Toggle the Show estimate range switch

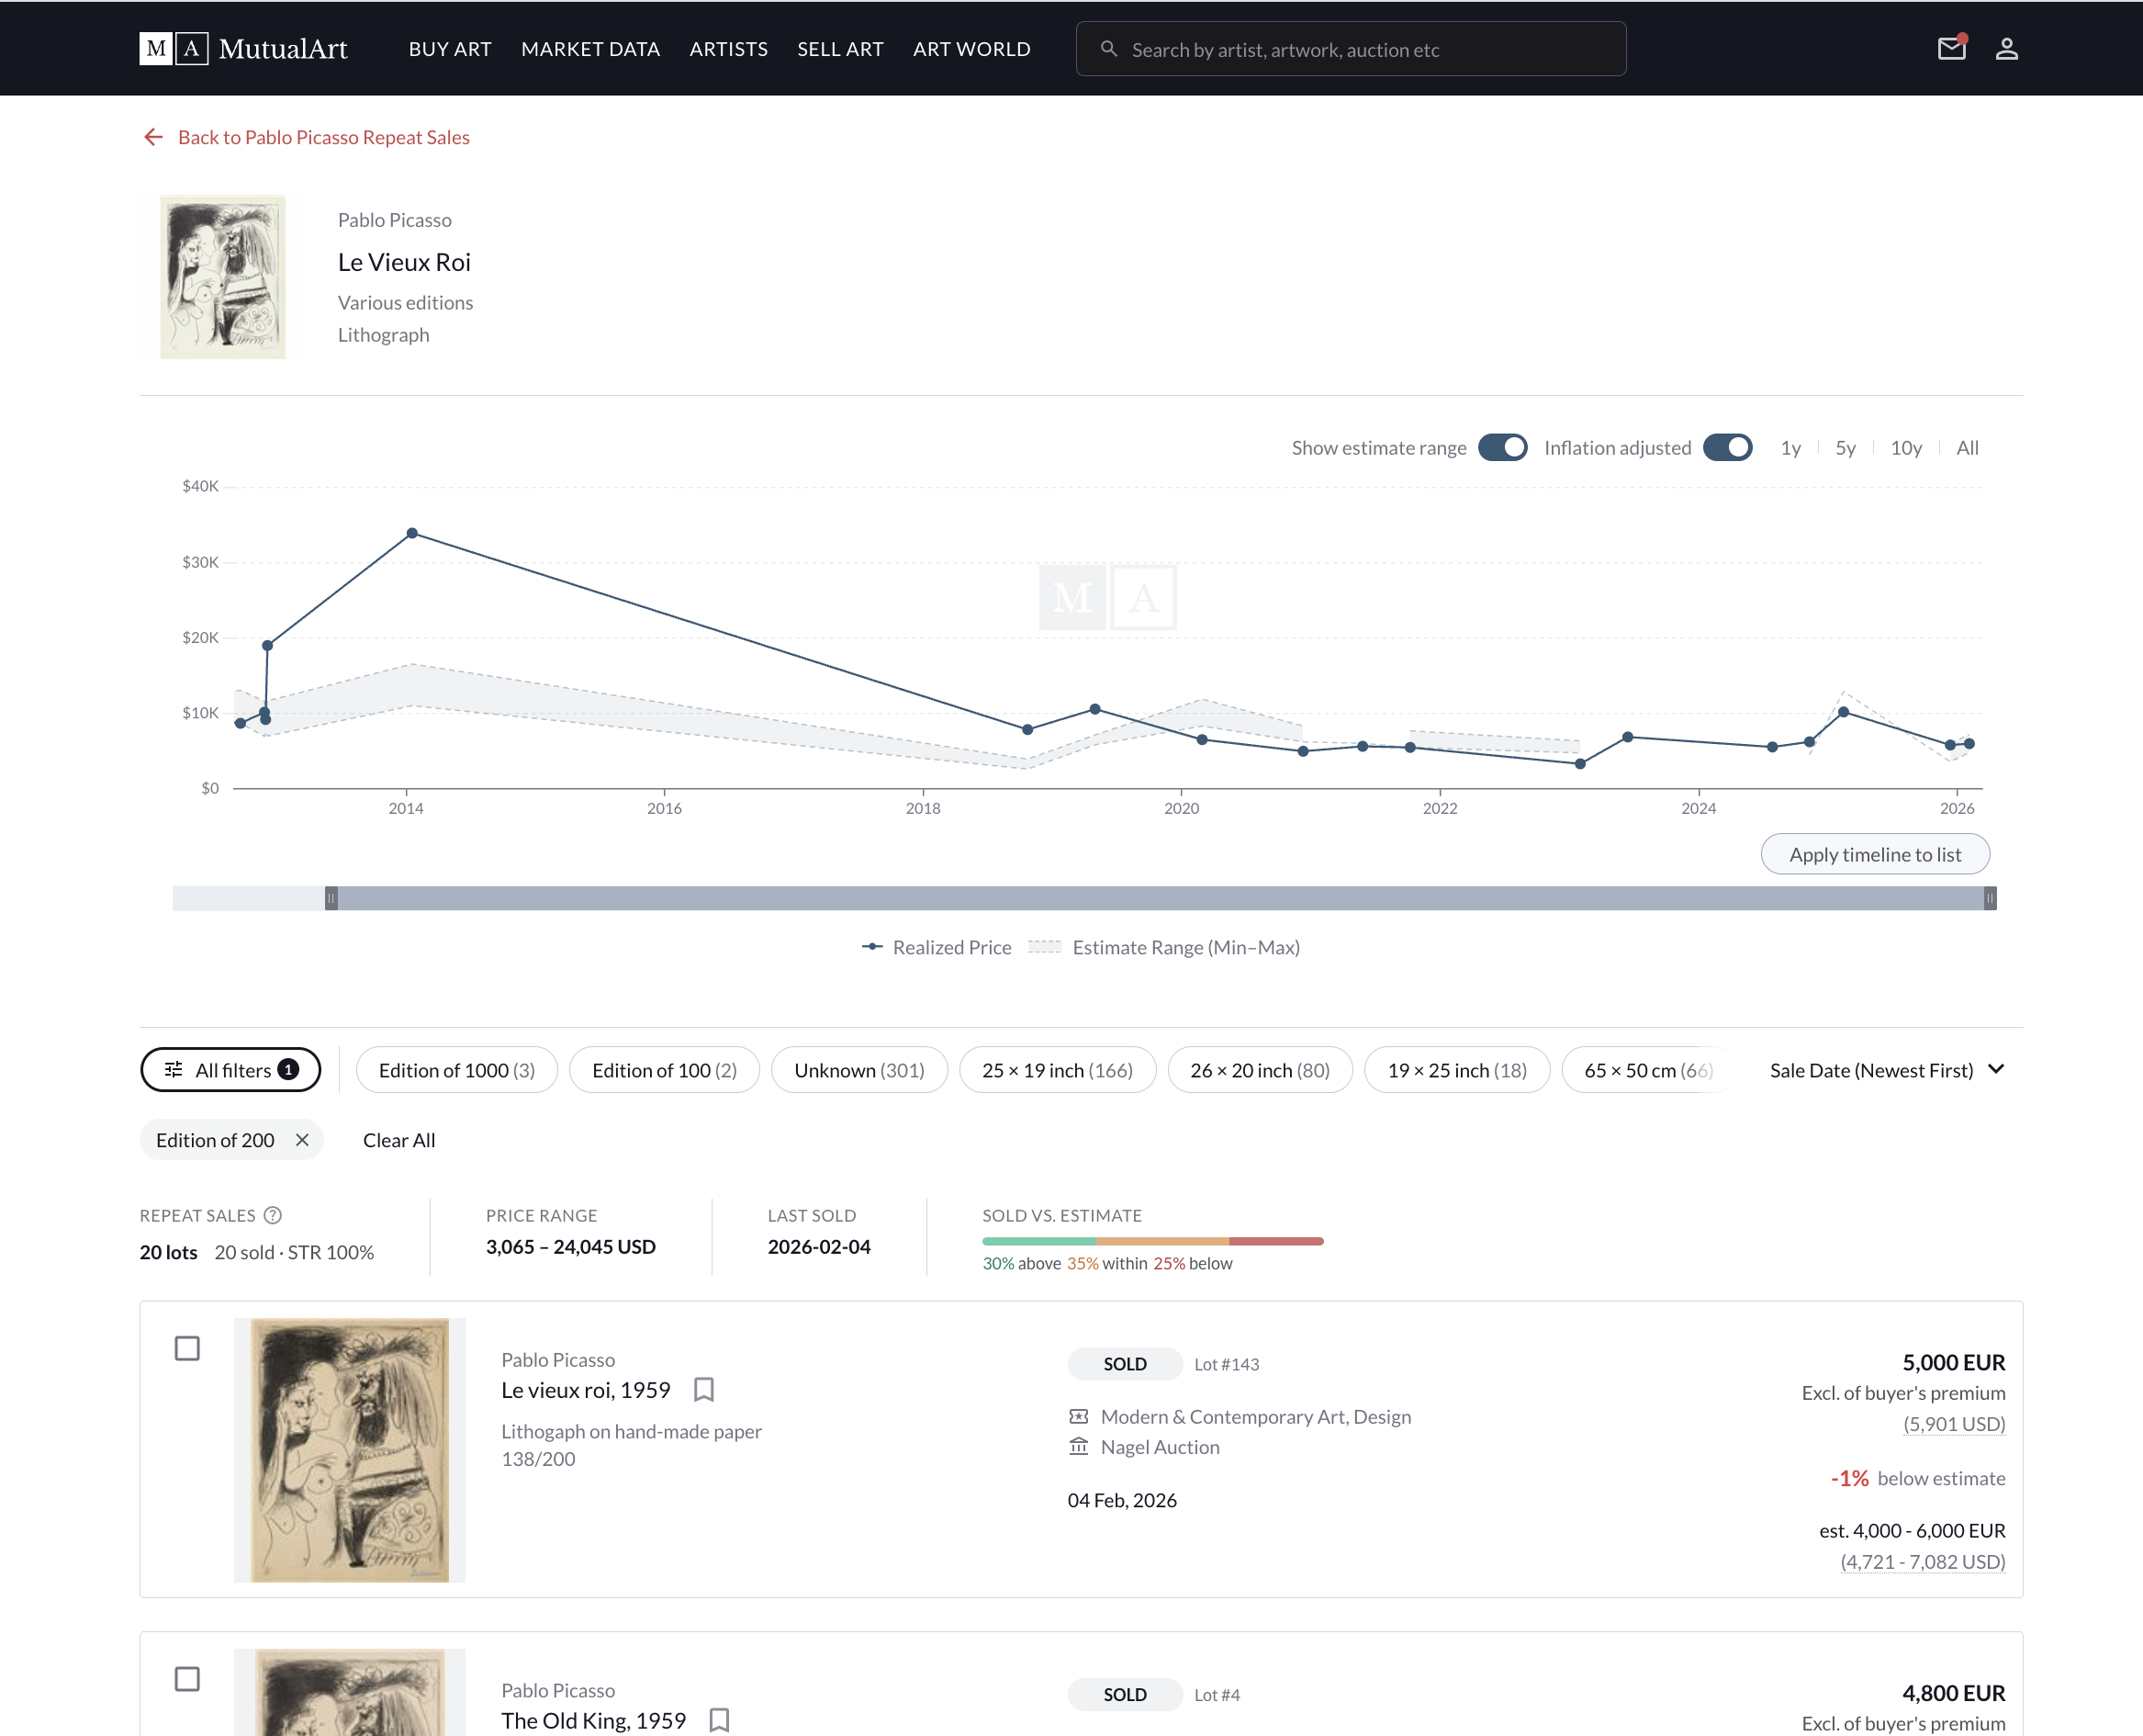click(1502, 447)
